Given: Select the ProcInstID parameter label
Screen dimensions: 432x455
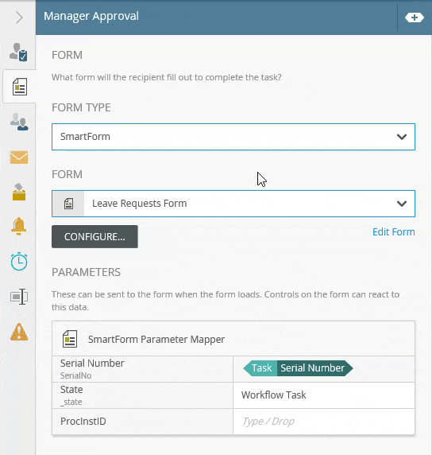Looking at the screenshot, I should 83,422.
